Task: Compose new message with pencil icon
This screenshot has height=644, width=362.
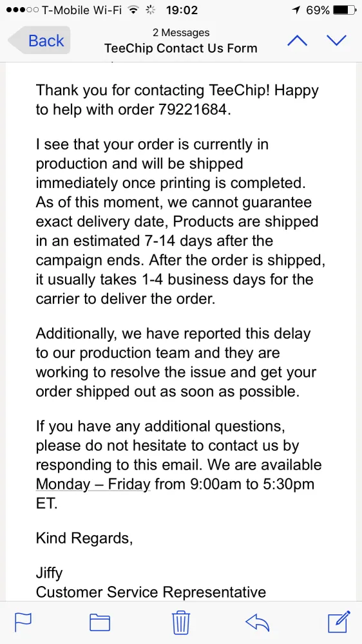Action: [339, 621]
